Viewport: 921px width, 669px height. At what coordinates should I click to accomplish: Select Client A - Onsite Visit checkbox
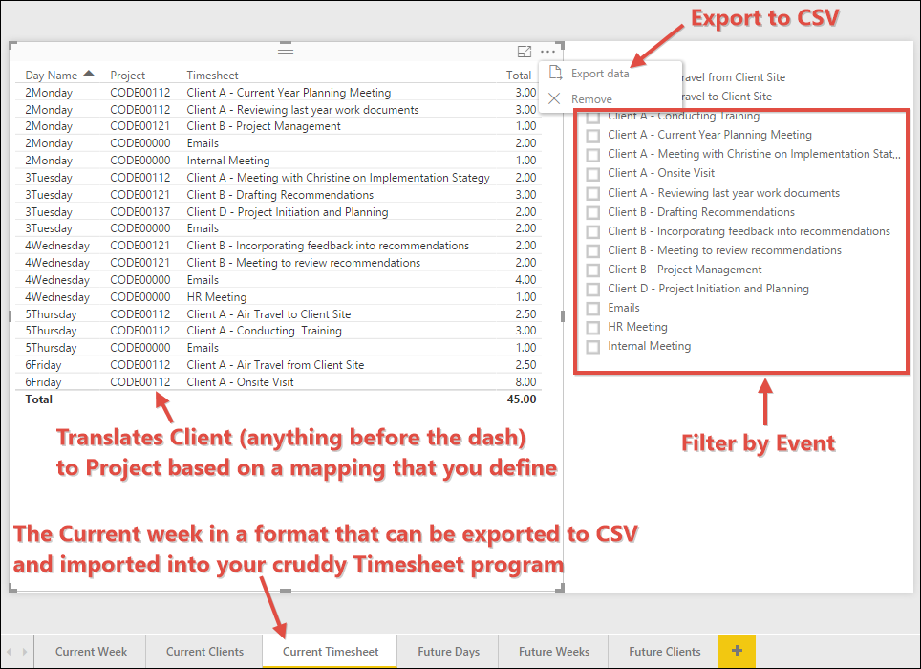(592, 173)
